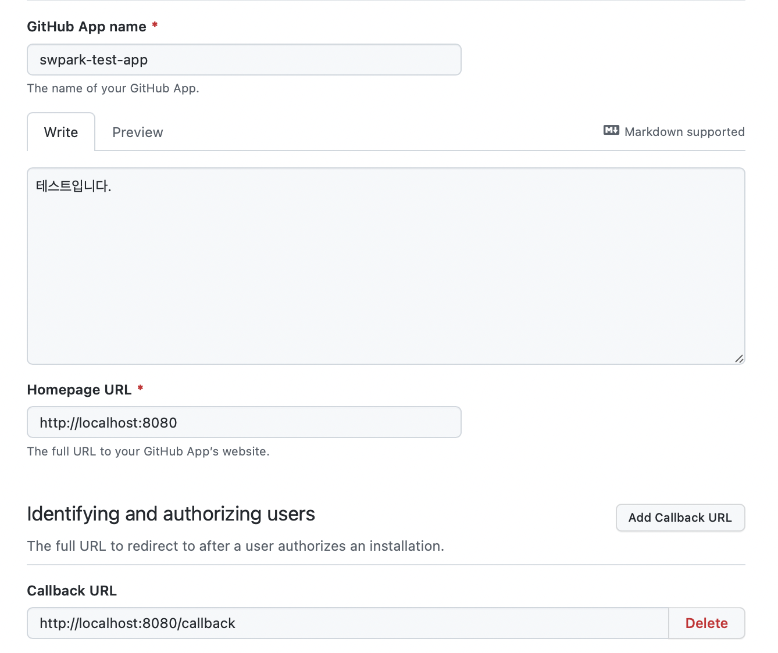Focus the GitHub App name field
Viewport: 778px width, 653px height.
coord(244,59)
